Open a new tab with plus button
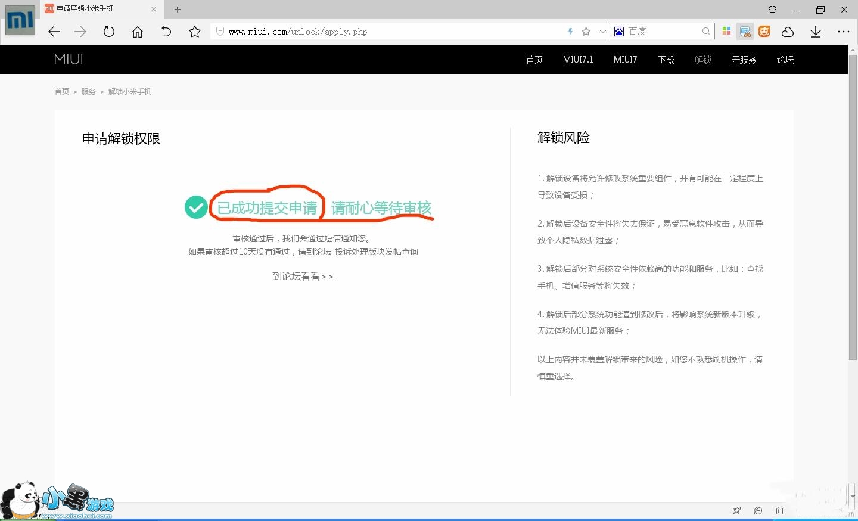This screenshot has height=521, width=858. tap(178, 9)
